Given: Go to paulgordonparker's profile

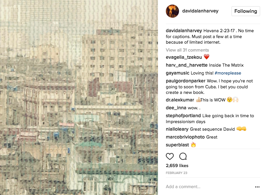Looking at the screenshot, I should click(186, 81).
